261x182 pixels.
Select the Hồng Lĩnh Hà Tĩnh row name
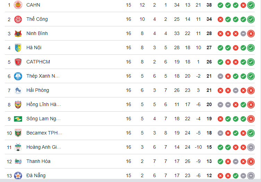pyautogui.click(x=43, y=104)
